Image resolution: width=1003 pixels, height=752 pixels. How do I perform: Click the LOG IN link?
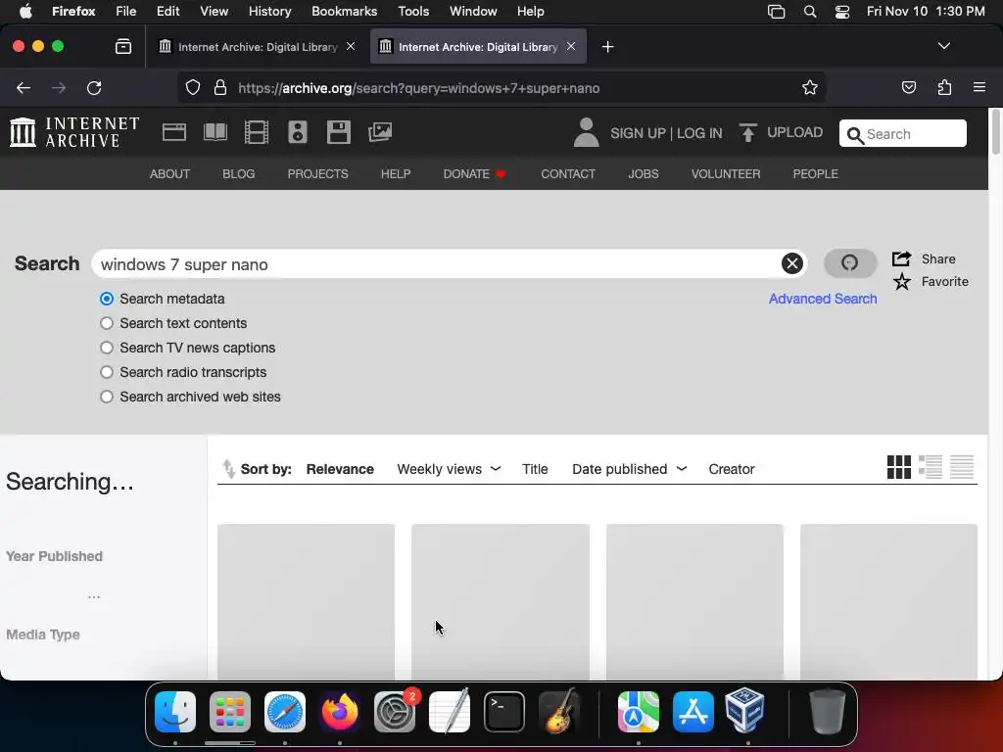pos(699,133)
